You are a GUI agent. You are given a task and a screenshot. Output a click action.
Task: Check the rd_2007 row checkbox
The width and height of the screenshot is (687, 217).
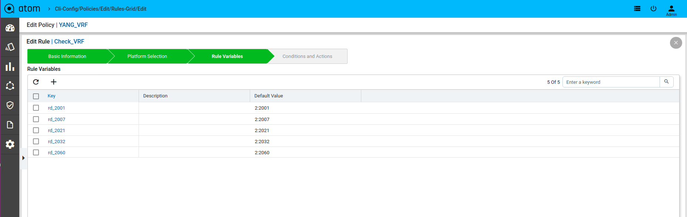coord(36,119)
